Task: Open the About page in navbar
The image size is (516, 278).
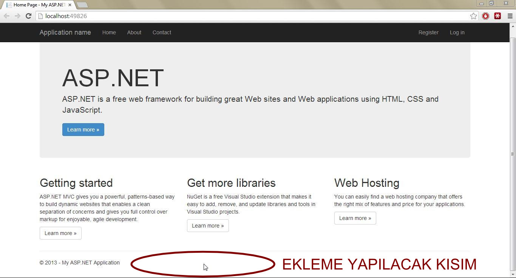Action: tap(134, 32)
